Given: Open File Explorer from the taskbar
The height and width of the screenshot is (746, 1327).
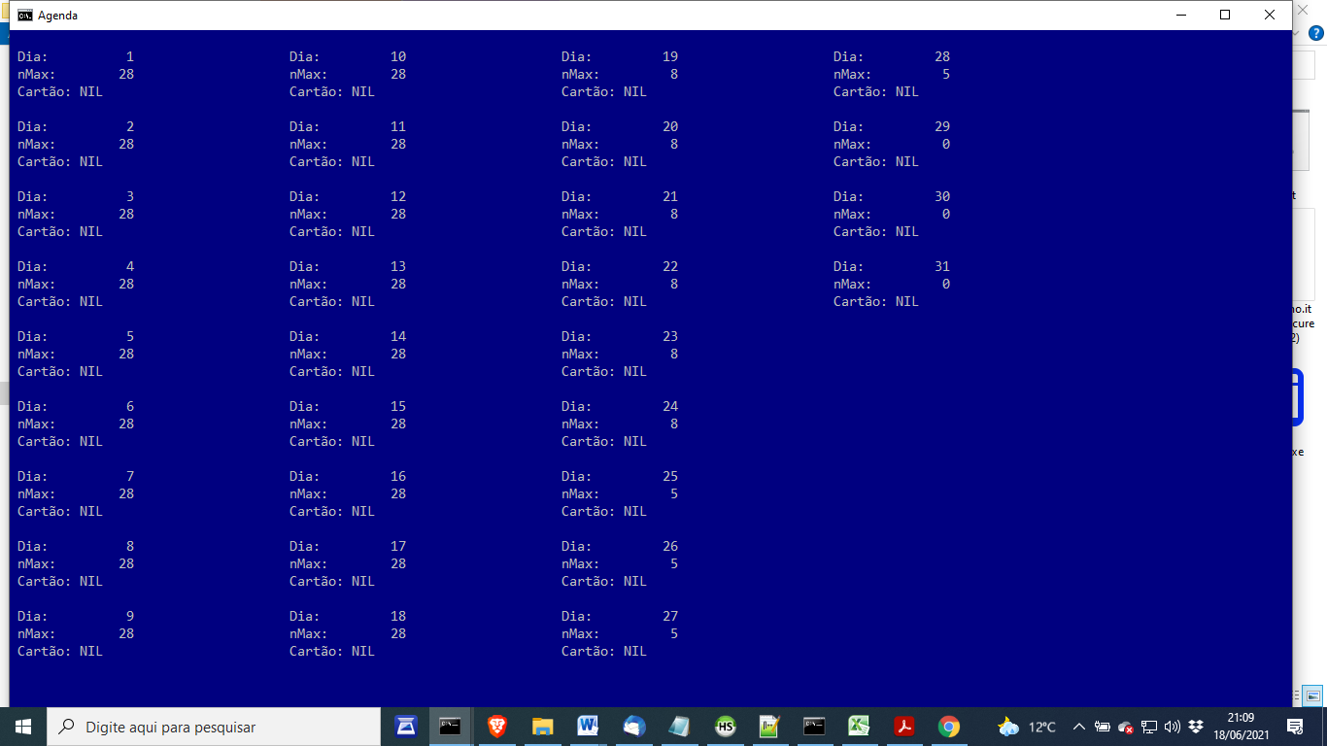Looking at the screenshot, I should pos(542,727).
